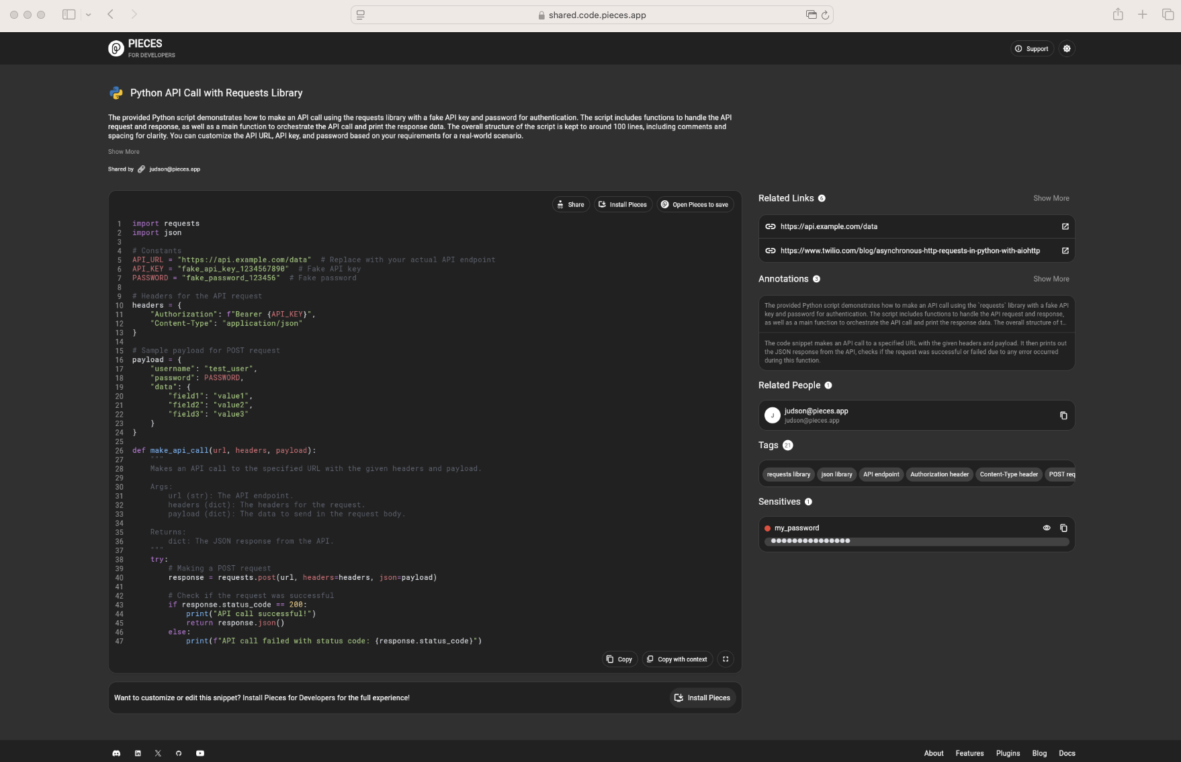Click the Related Links info count badge
This screenshot has height=762, width=1181.
coord(822,198)
